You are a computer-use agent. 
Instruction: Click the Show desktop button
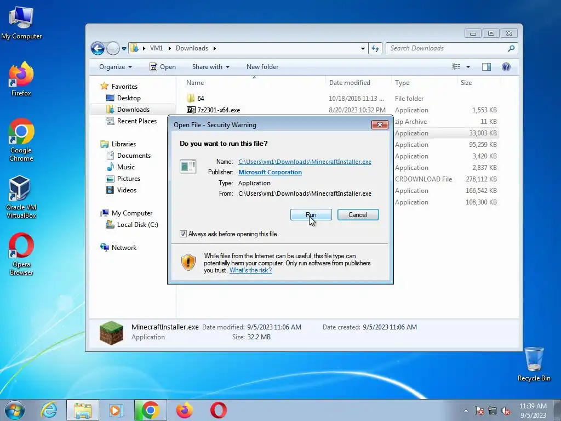tap(557, 410)
